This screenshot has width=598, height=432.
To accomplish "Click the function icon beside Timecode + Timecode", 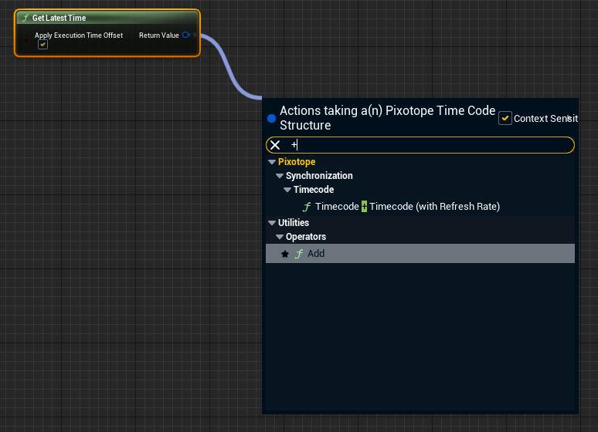I will [x=307, y=207].
